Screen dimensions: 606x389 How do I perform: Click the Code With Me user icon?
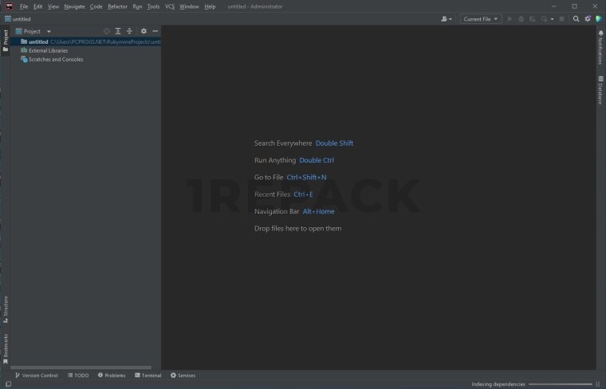click(445, 18)
